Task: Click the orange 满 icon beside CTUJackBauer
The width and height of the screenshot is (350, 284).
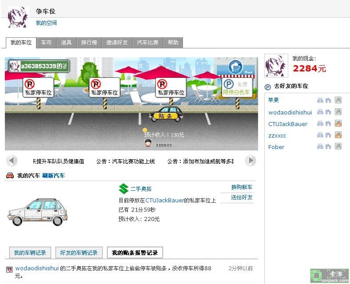Action: (x=338, y=123)
